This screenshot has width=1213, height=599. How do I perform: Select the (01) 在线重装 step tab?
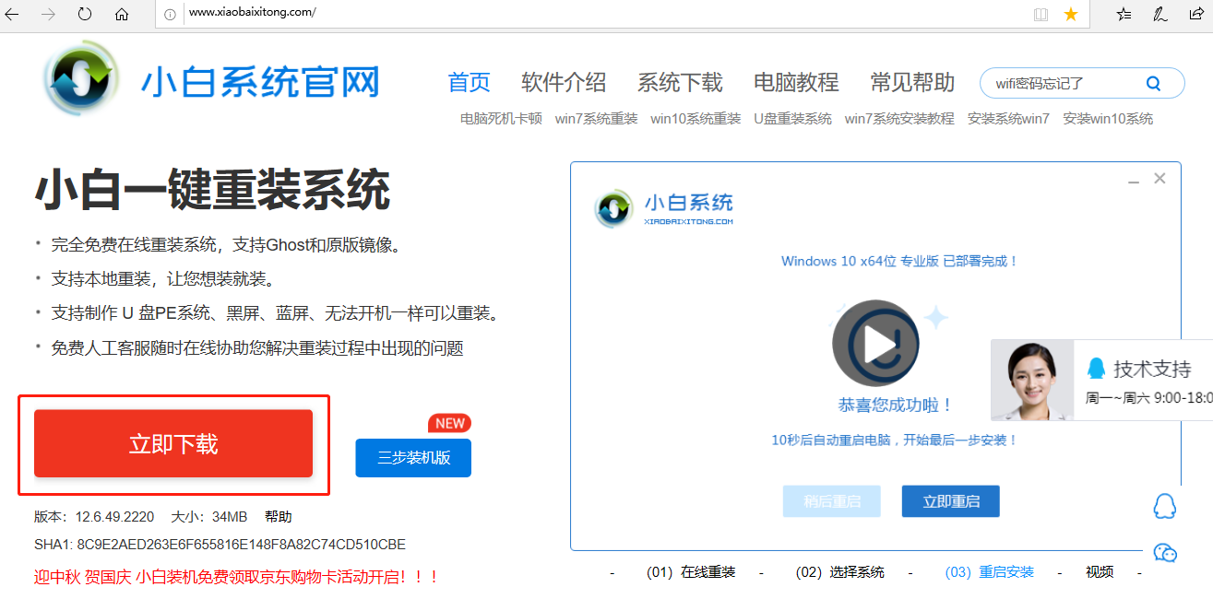[691, 572]
